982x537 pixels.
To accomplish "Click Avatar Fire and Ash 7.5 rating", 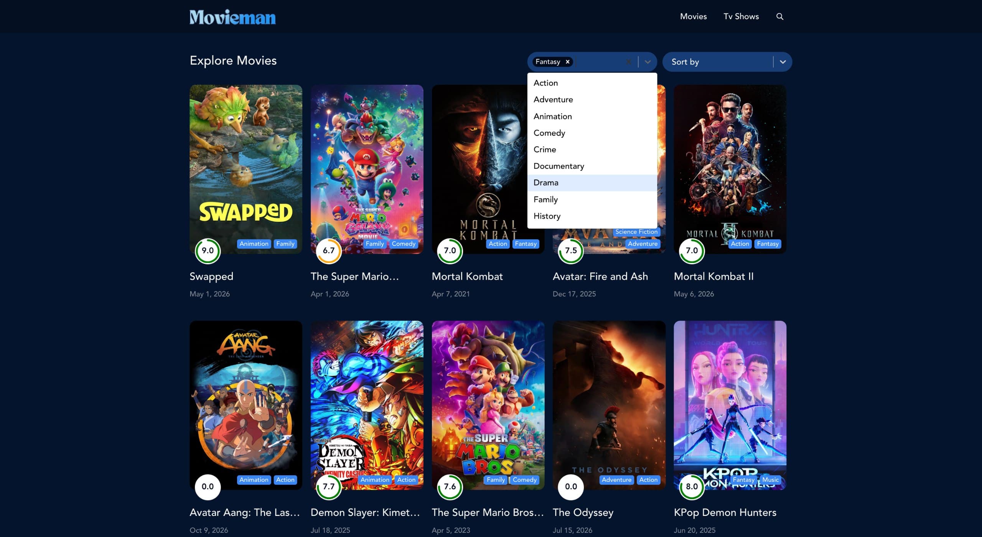I will click(571, 250).
